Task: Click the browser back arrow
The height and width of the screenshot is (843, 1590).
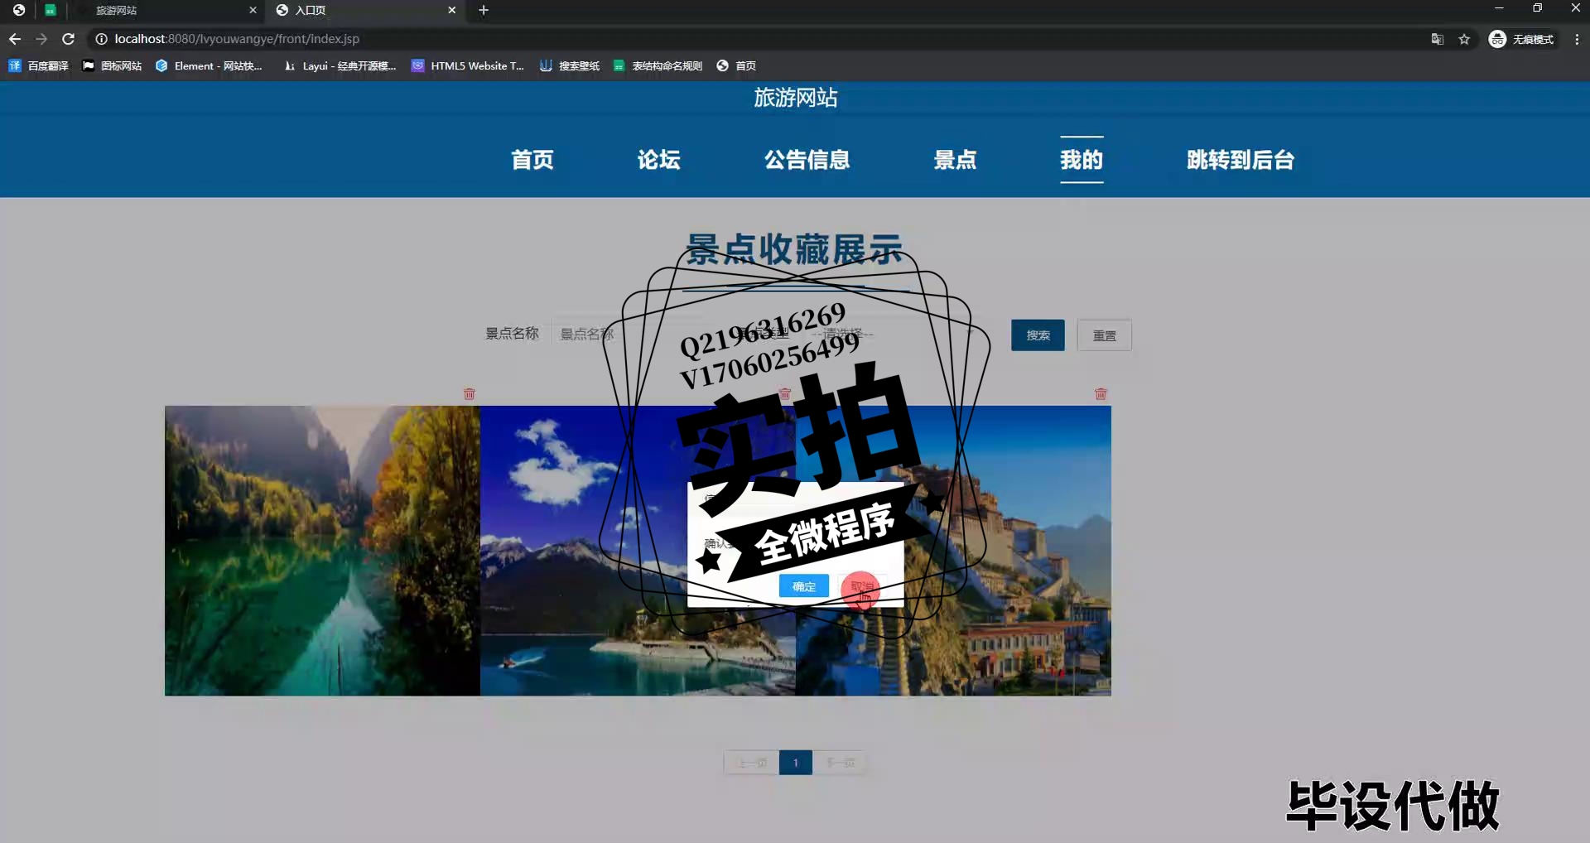Action: pos(15,39)
